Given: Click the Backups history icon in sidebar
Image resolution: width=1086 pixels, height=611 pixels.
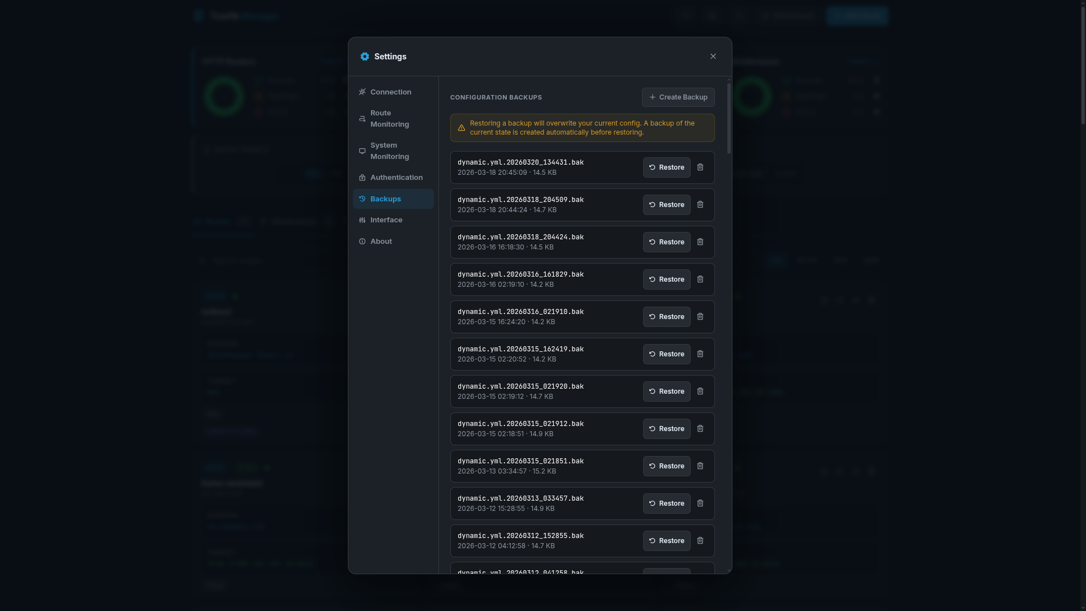Looking at the screenshot, I should pyautogui.click(x=363, y=199).
